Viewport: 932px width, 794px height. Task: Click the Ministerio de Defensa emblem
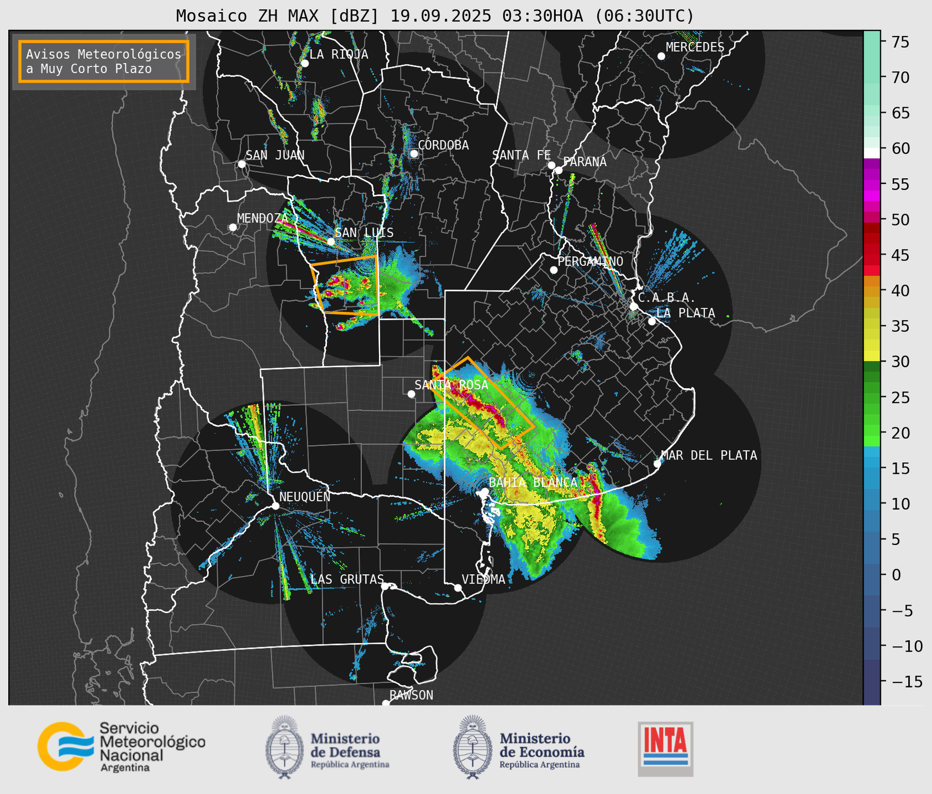(x=285, y=748)
